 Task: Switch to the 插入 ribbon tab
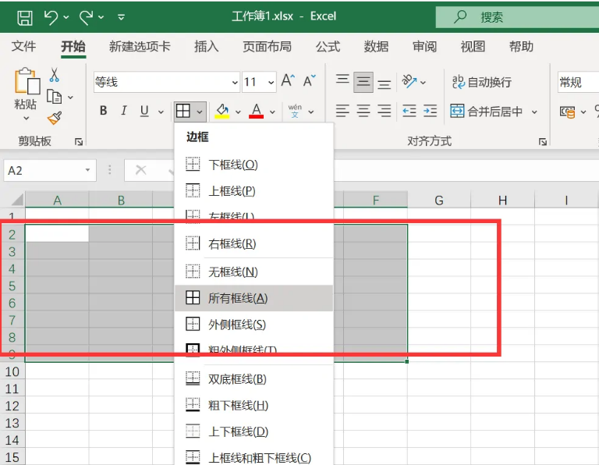point(206,47)
